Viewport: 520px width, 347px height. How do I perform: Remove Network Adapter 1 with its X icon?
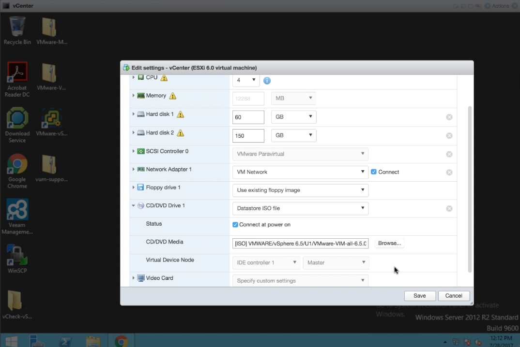[449, 173]
